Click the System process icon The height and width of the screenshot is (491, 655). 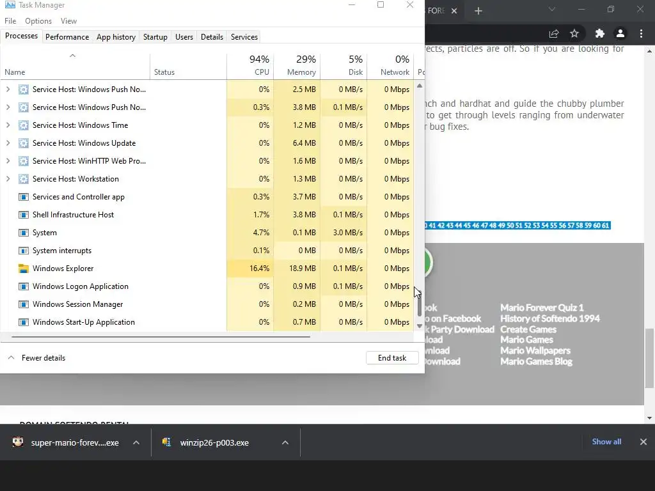[x=24, y=233]
